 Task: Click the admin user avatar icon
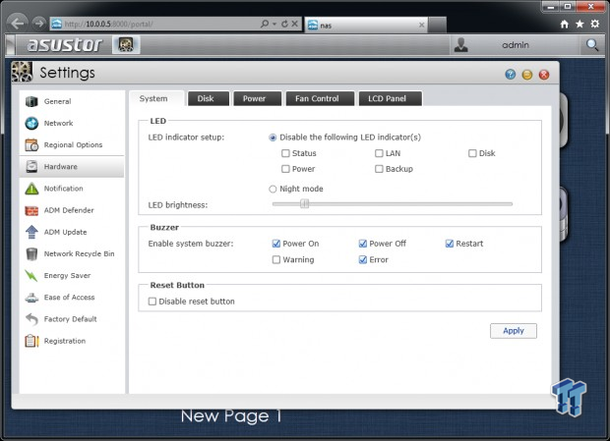(x=461, y=45)
